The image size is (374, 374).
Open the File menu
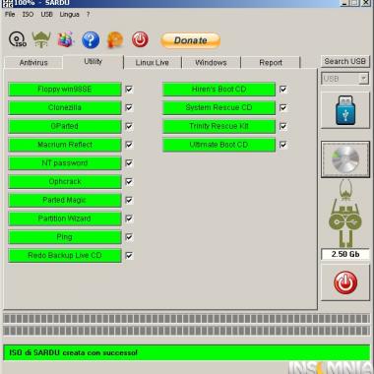click(x=10, y=15)
